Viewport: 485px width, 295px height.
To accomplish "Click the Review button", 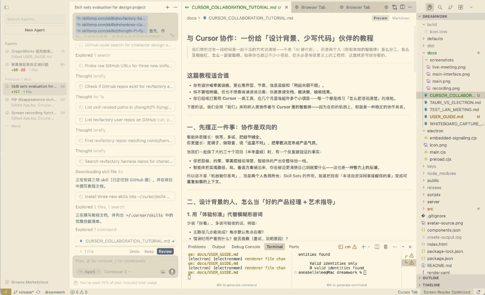I will pyautogui.click(x=165, y=252).
